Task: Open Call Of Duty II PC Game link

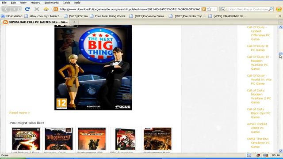Action: (257, 48)
